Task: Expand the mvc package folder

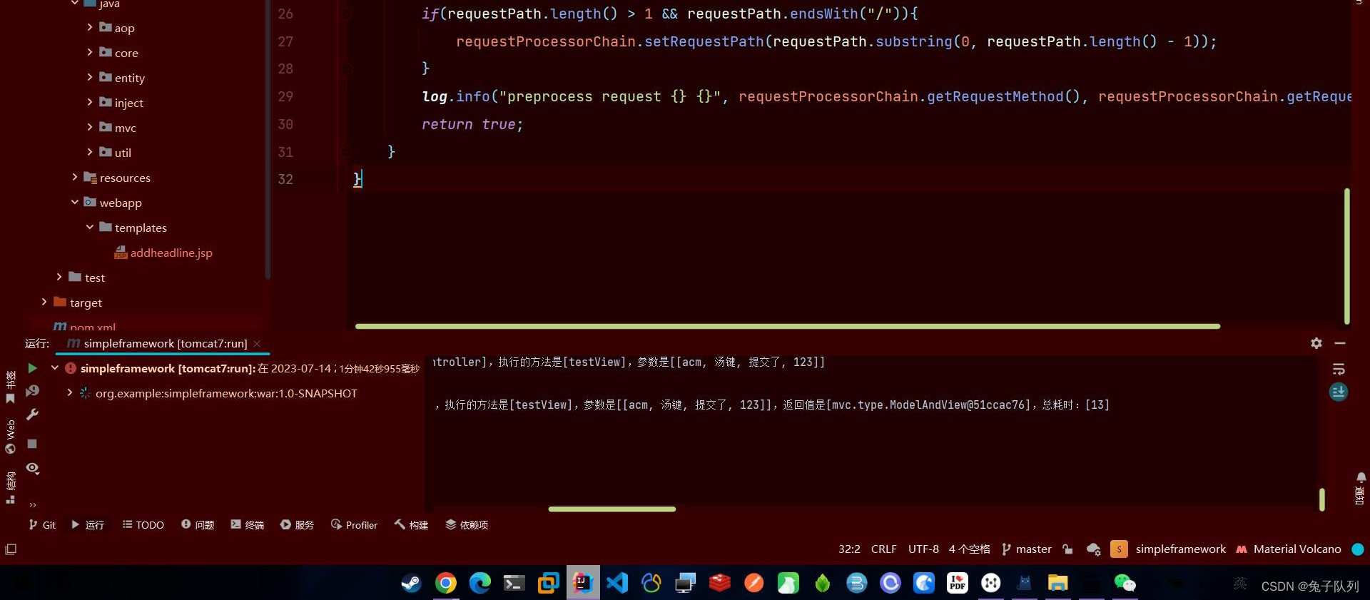Action: (x=89, y=127)
